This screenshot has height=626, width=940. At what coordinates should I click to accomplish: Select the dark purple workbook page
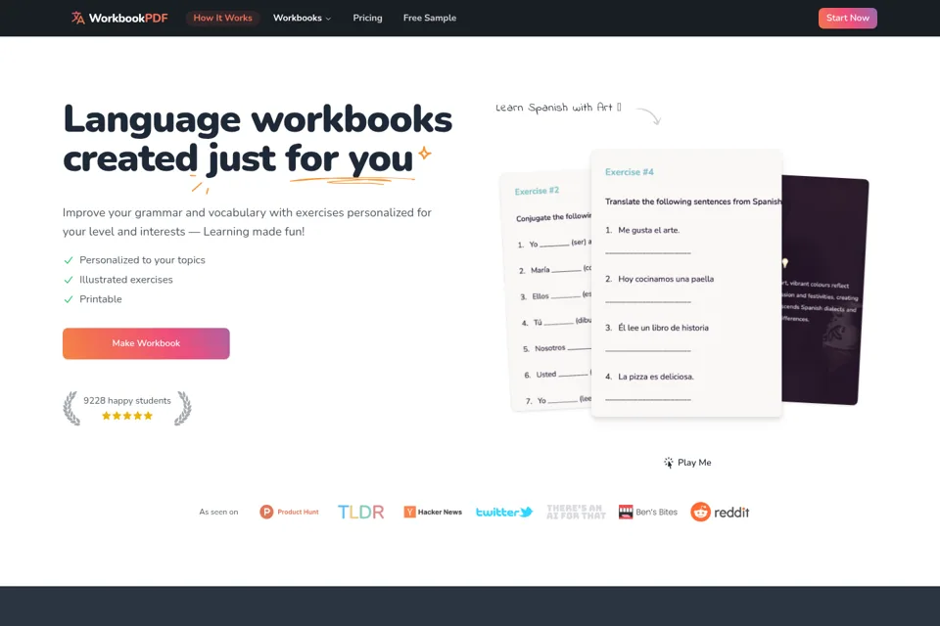824,291
